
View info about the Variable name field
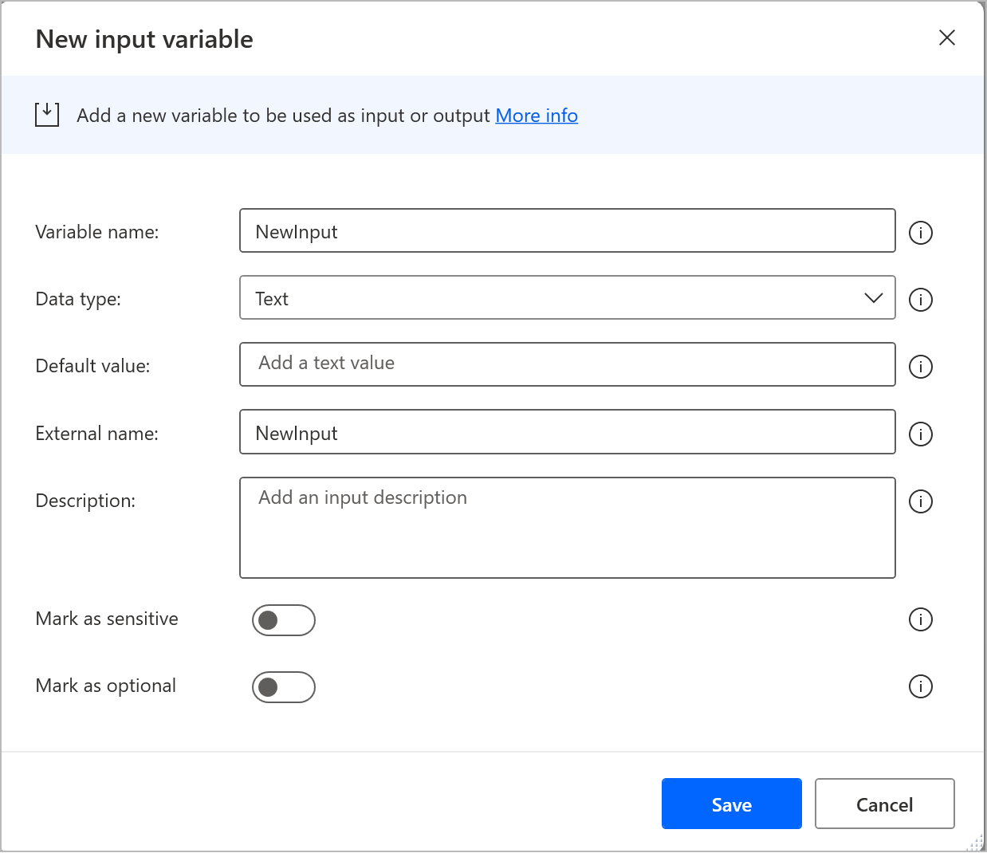point(921,233)
